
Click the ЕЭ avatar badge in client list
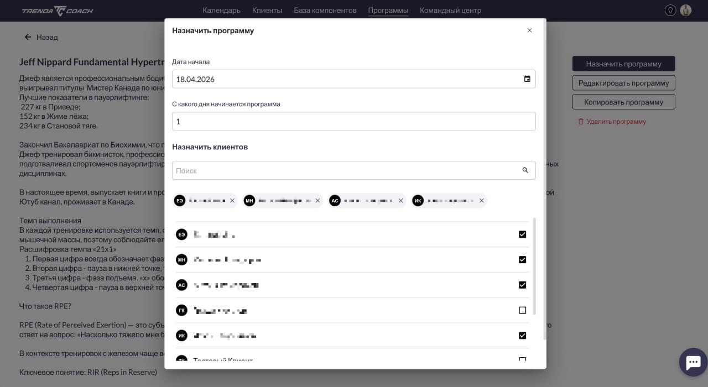coord(181,234)
